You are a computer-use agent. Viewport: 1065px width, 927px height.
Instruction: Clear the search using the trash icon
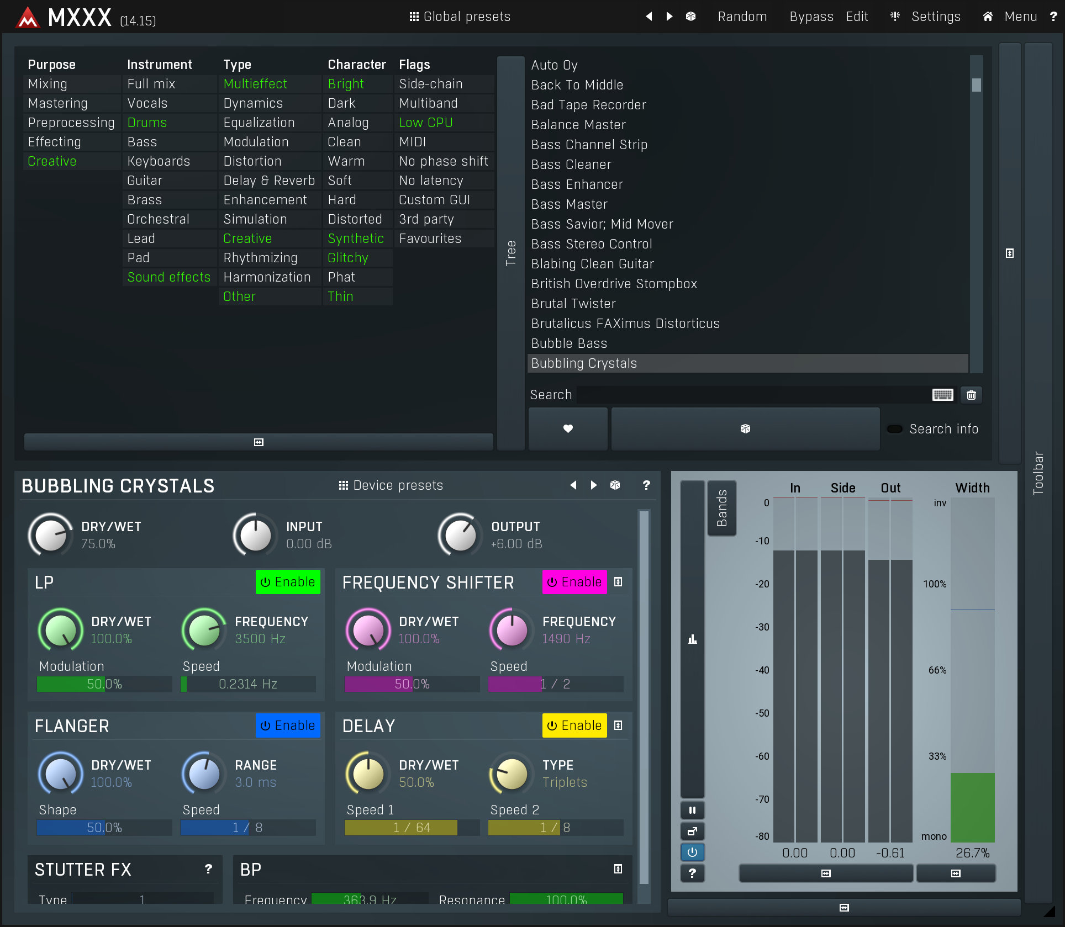point(971,395)
